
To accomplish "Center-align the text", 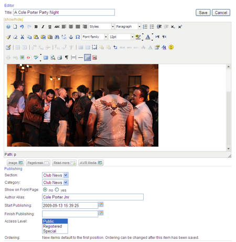I will [x=71, y=27].
